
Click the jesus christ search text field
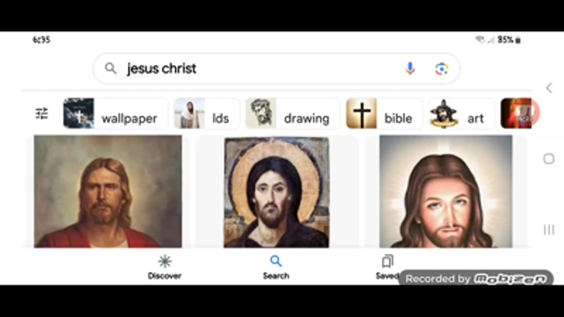point(256,69)
